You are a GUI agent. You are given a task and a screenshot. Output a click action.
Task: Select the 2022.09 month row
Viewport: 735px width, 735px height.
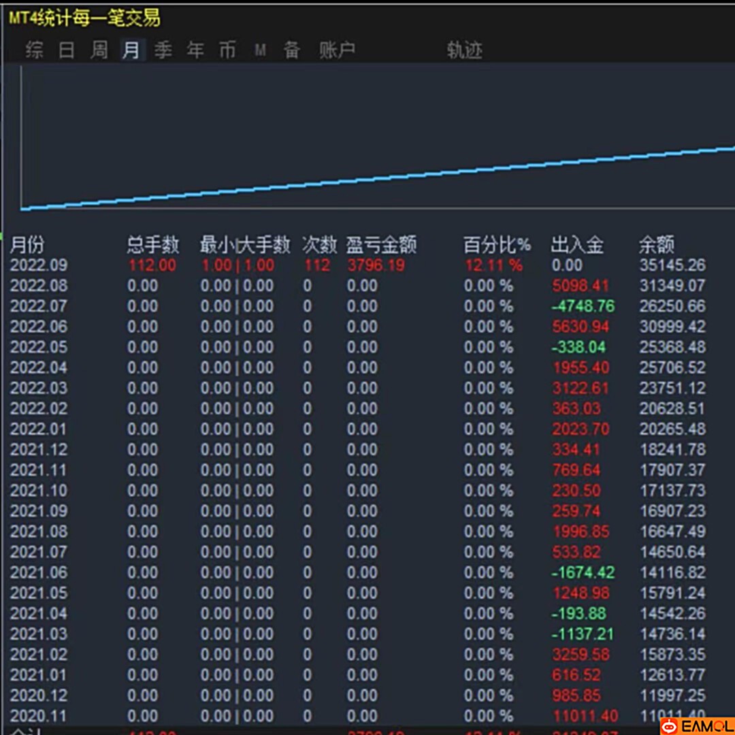click(x=39, y=265)
